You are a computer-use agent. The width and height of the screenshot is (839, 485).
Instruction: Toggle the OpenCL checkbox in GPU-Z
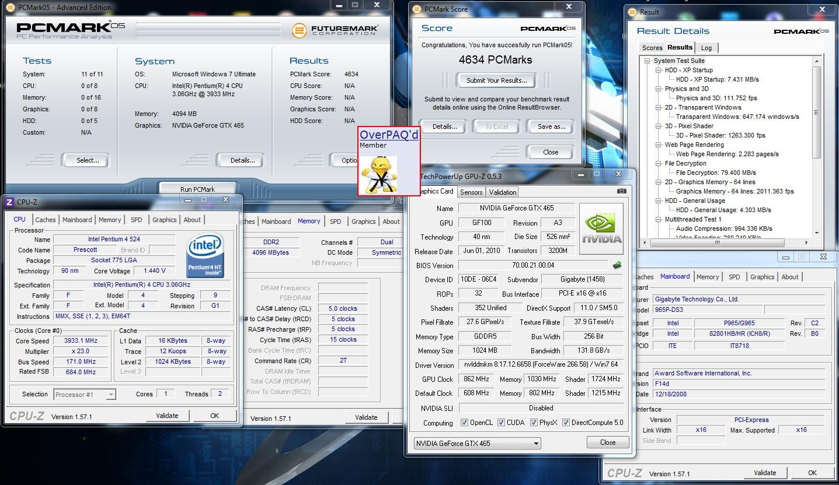(x=464, y=423)
